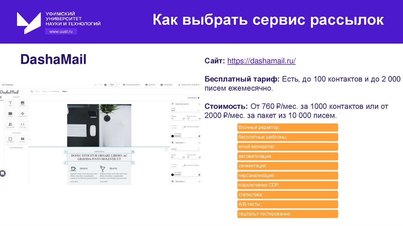Click the 'A/B-тесты;' orange bar
The image size is (403, 226).
(288, 204)
